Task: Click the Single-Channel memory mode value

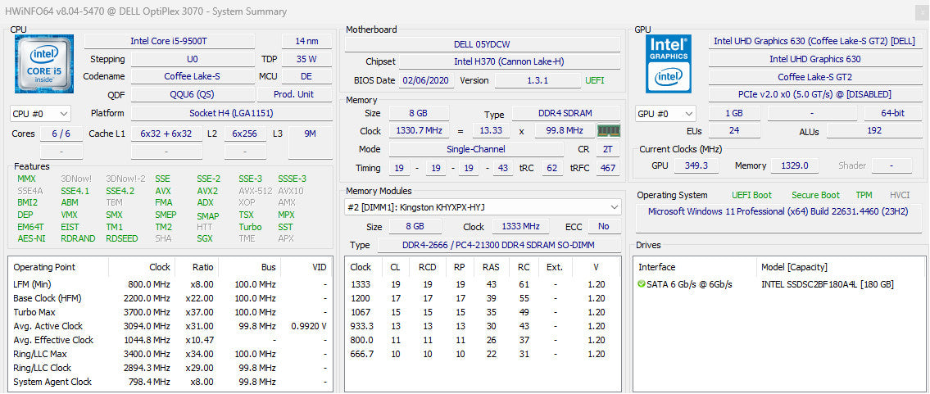Action: pyautogui.click(x=476, y=149)
